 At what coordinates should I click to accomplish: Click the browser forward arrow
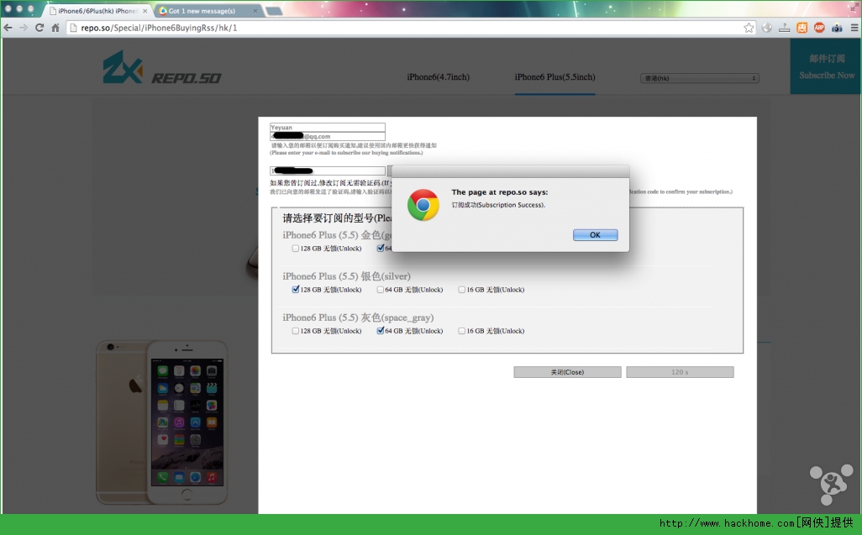pos(24,28)
